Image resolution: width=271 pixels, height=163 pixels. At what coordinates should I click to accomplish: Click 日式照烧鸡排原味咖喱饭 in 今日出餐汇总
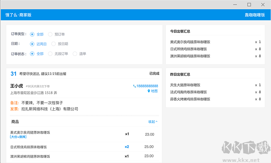188,49
